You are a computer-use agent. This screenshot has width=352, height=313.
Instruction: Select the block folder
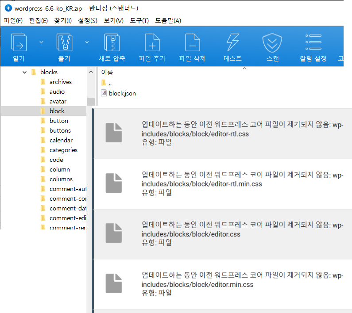(57, 111)
